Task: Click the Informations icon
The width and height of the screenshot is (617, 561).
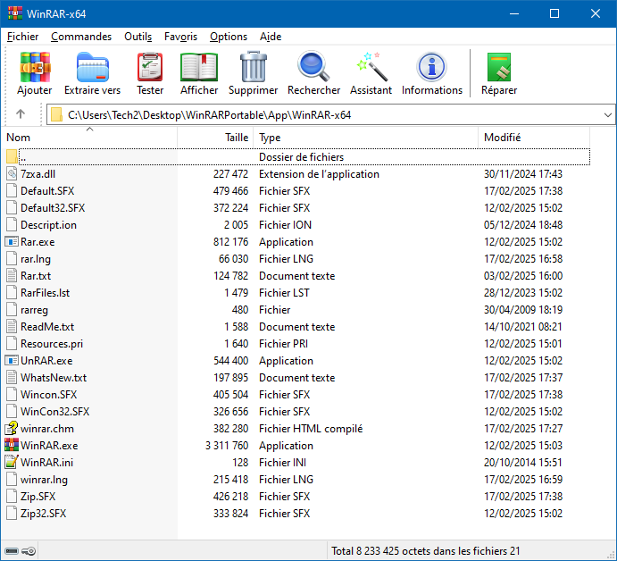Action: point(431,67)
